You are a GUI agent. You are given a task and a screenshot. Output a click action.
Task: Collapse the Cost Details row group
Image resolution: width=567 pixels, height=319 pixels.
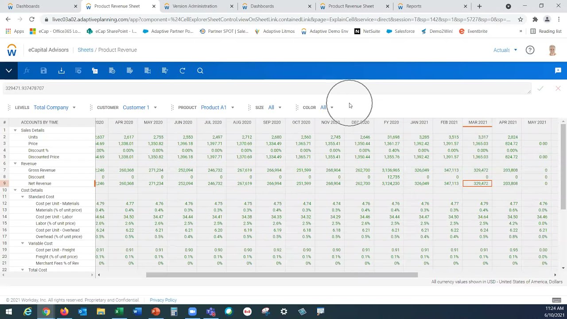click(15, 190)
